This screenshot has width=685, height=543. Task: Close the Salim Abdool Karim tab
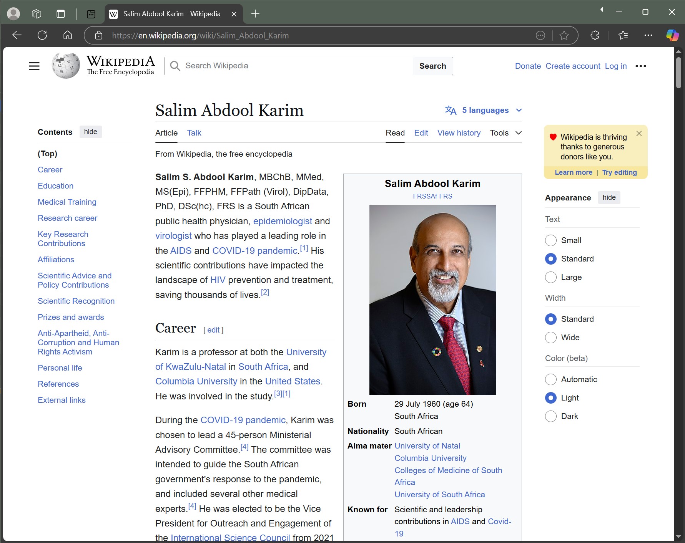coord(234,14)
